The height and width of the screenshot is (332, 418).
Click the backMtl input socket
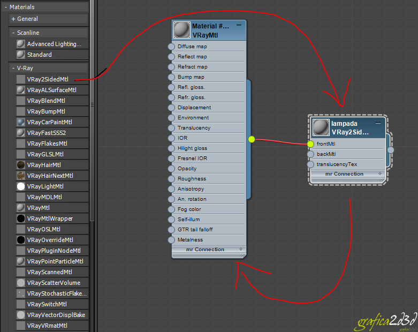click(310, 154)
